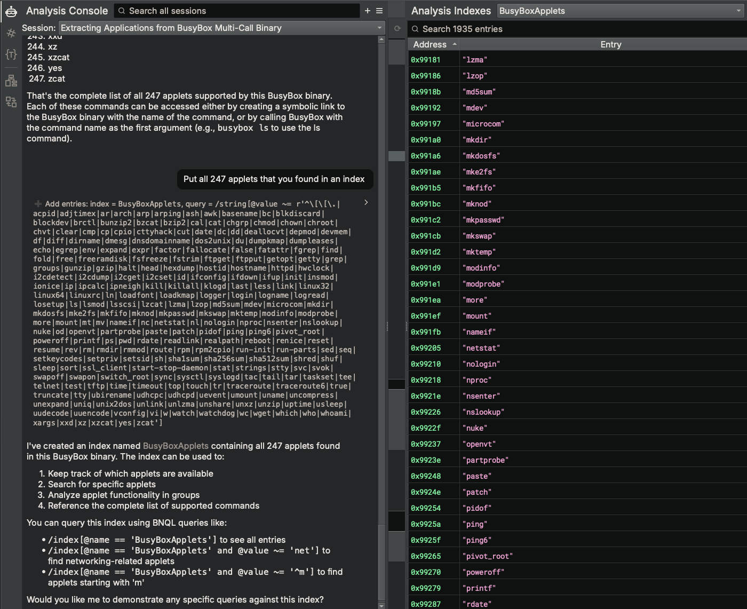Click the magnifier icon in sessions search
747x609 pixels.
tap(122, 11)
